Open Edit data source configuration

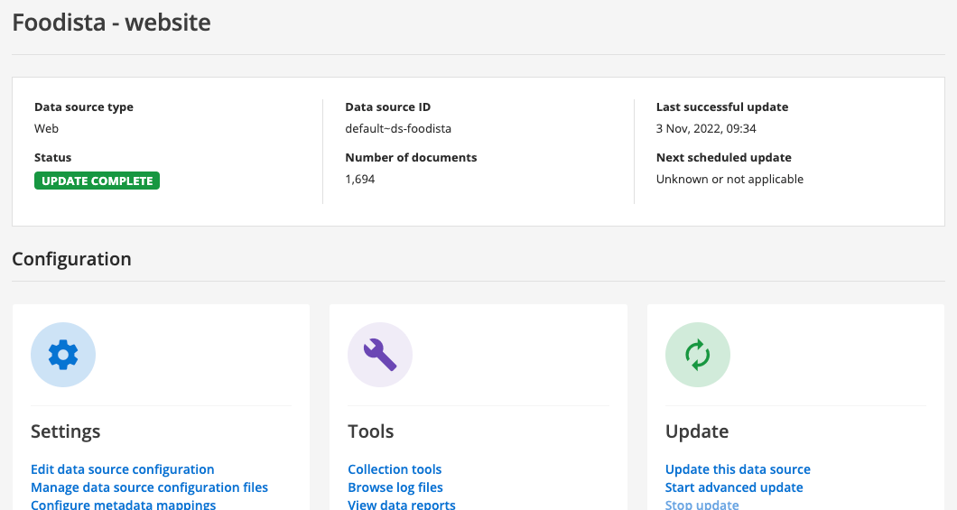pyautogui.click(x=122, y=469)
